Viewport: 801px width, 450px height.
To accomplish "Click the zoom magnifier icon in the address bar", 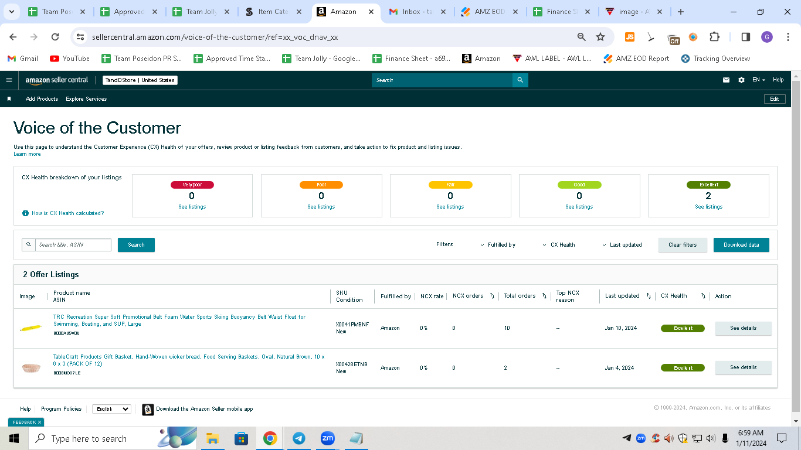I will pos(582,37).
